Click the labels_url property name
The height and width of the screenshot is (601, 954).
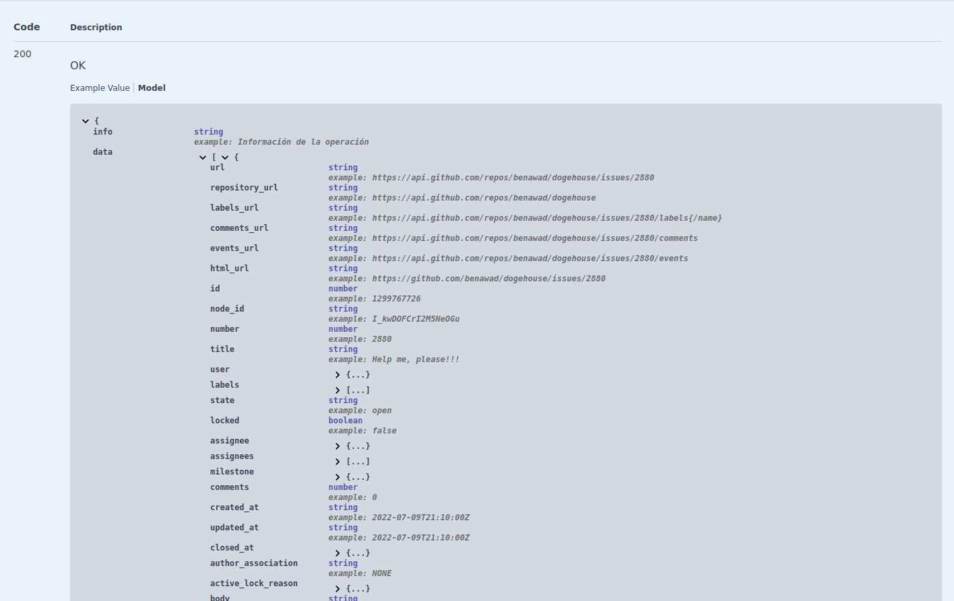[x=234, y=208]
